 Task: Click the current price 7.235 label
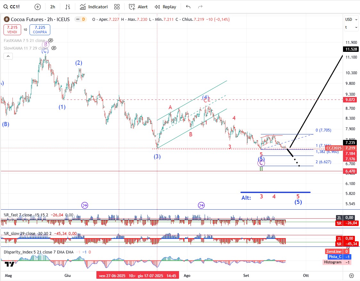[350, 142]
